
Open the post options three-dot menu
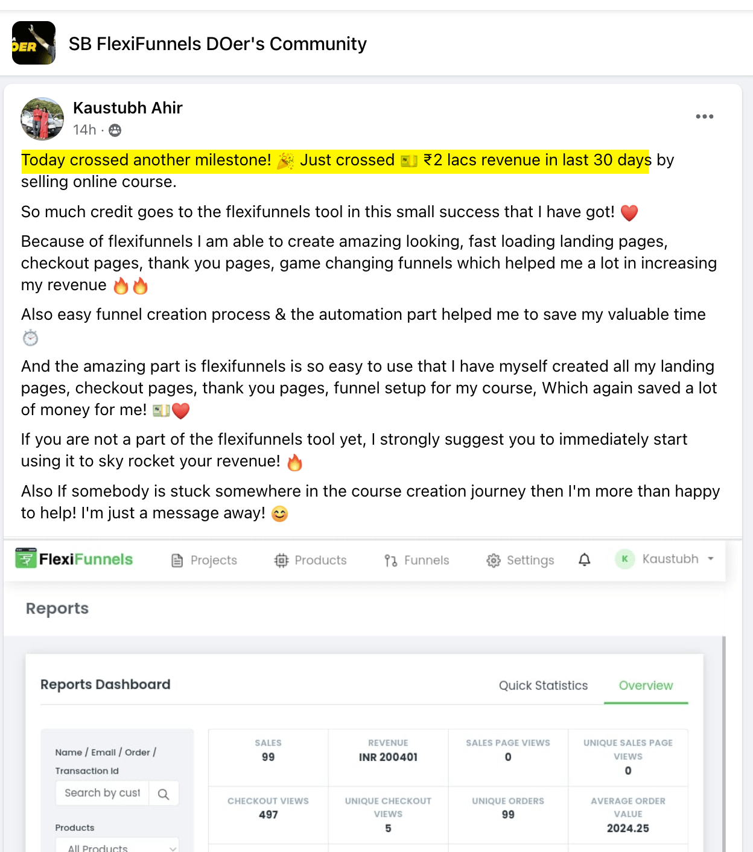704,116
